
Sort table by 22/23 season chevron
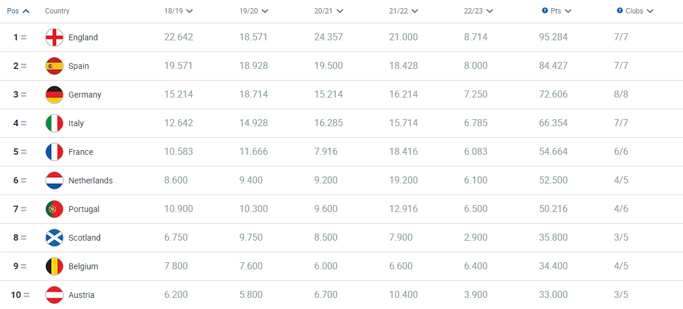tap(489, 11)
